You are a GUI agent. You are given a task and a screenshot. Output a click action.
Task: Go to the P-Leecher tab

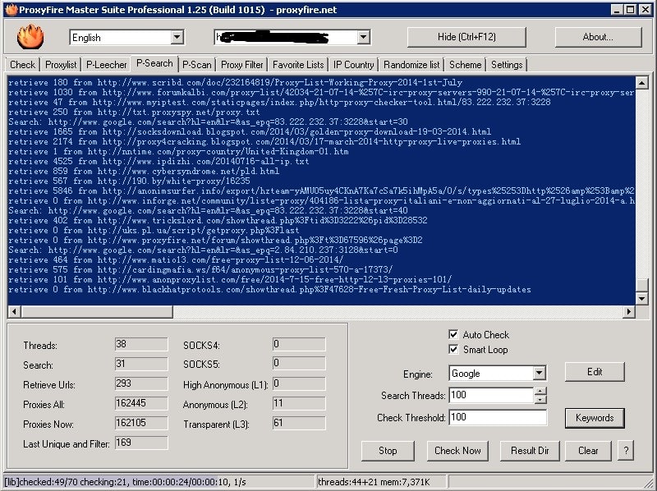(x=107, y=65)
